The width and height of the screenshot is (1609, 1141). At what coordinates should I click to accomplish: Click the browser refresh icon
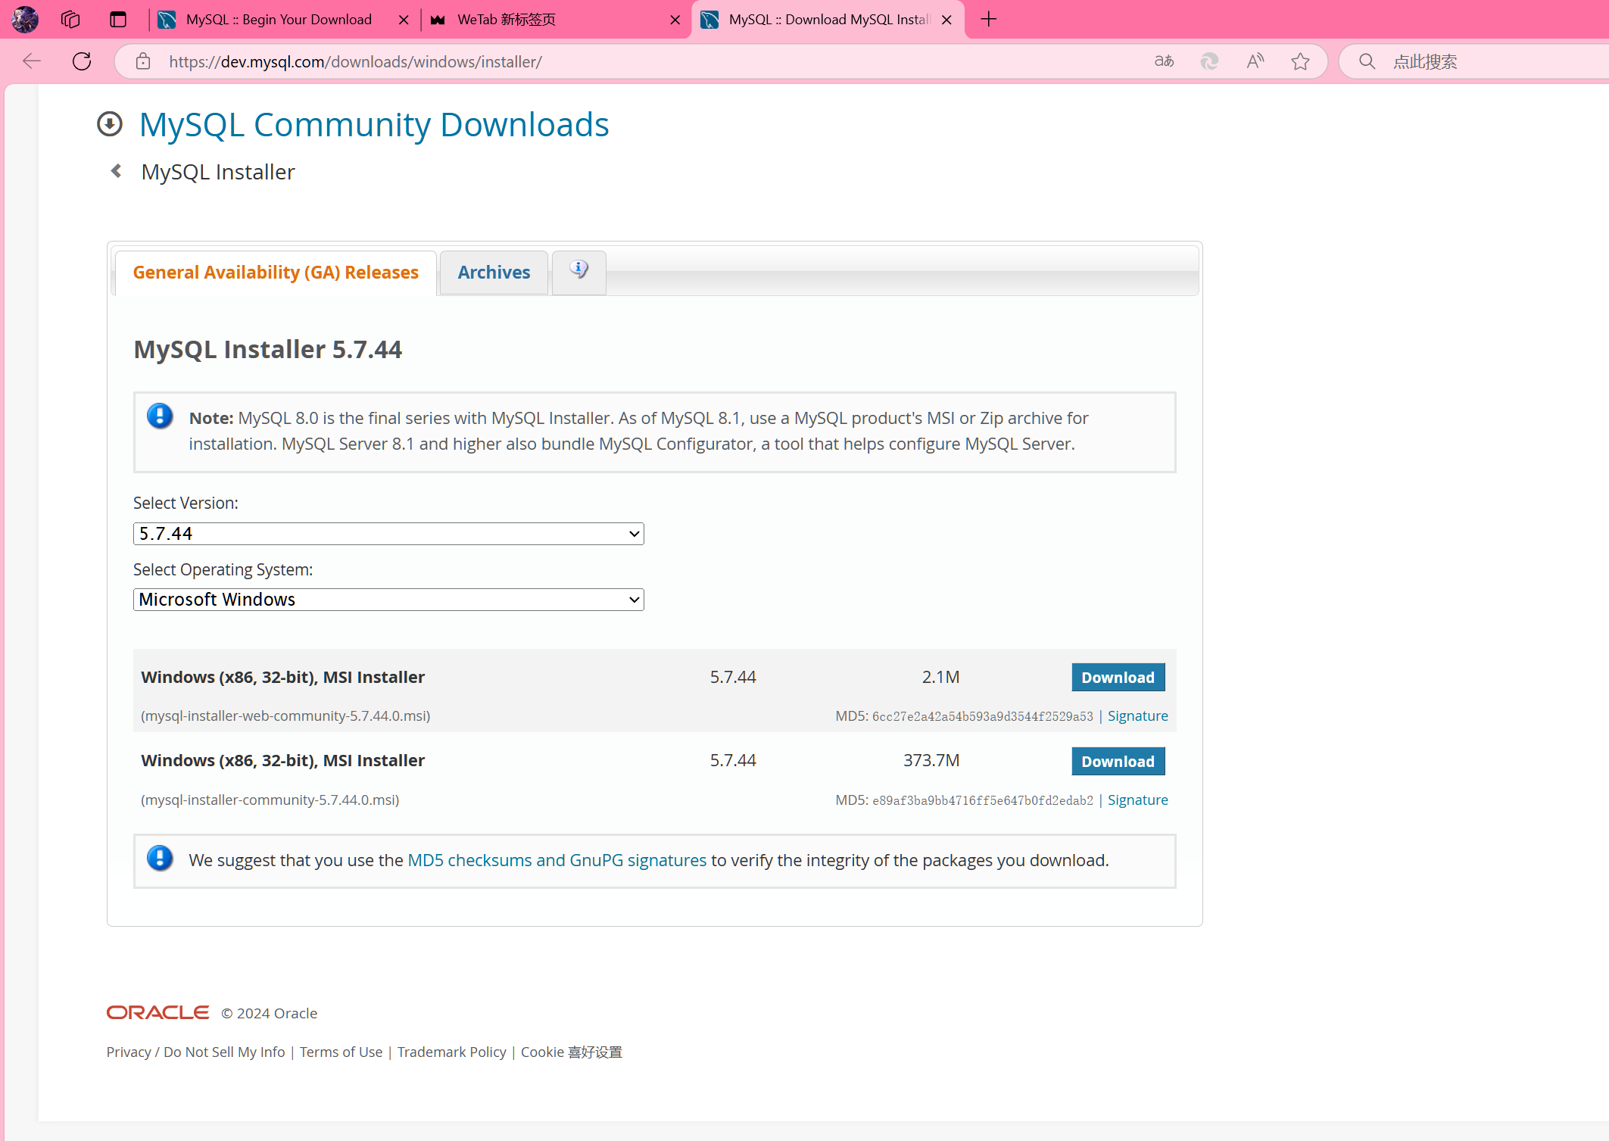click(x=82, y=61)
